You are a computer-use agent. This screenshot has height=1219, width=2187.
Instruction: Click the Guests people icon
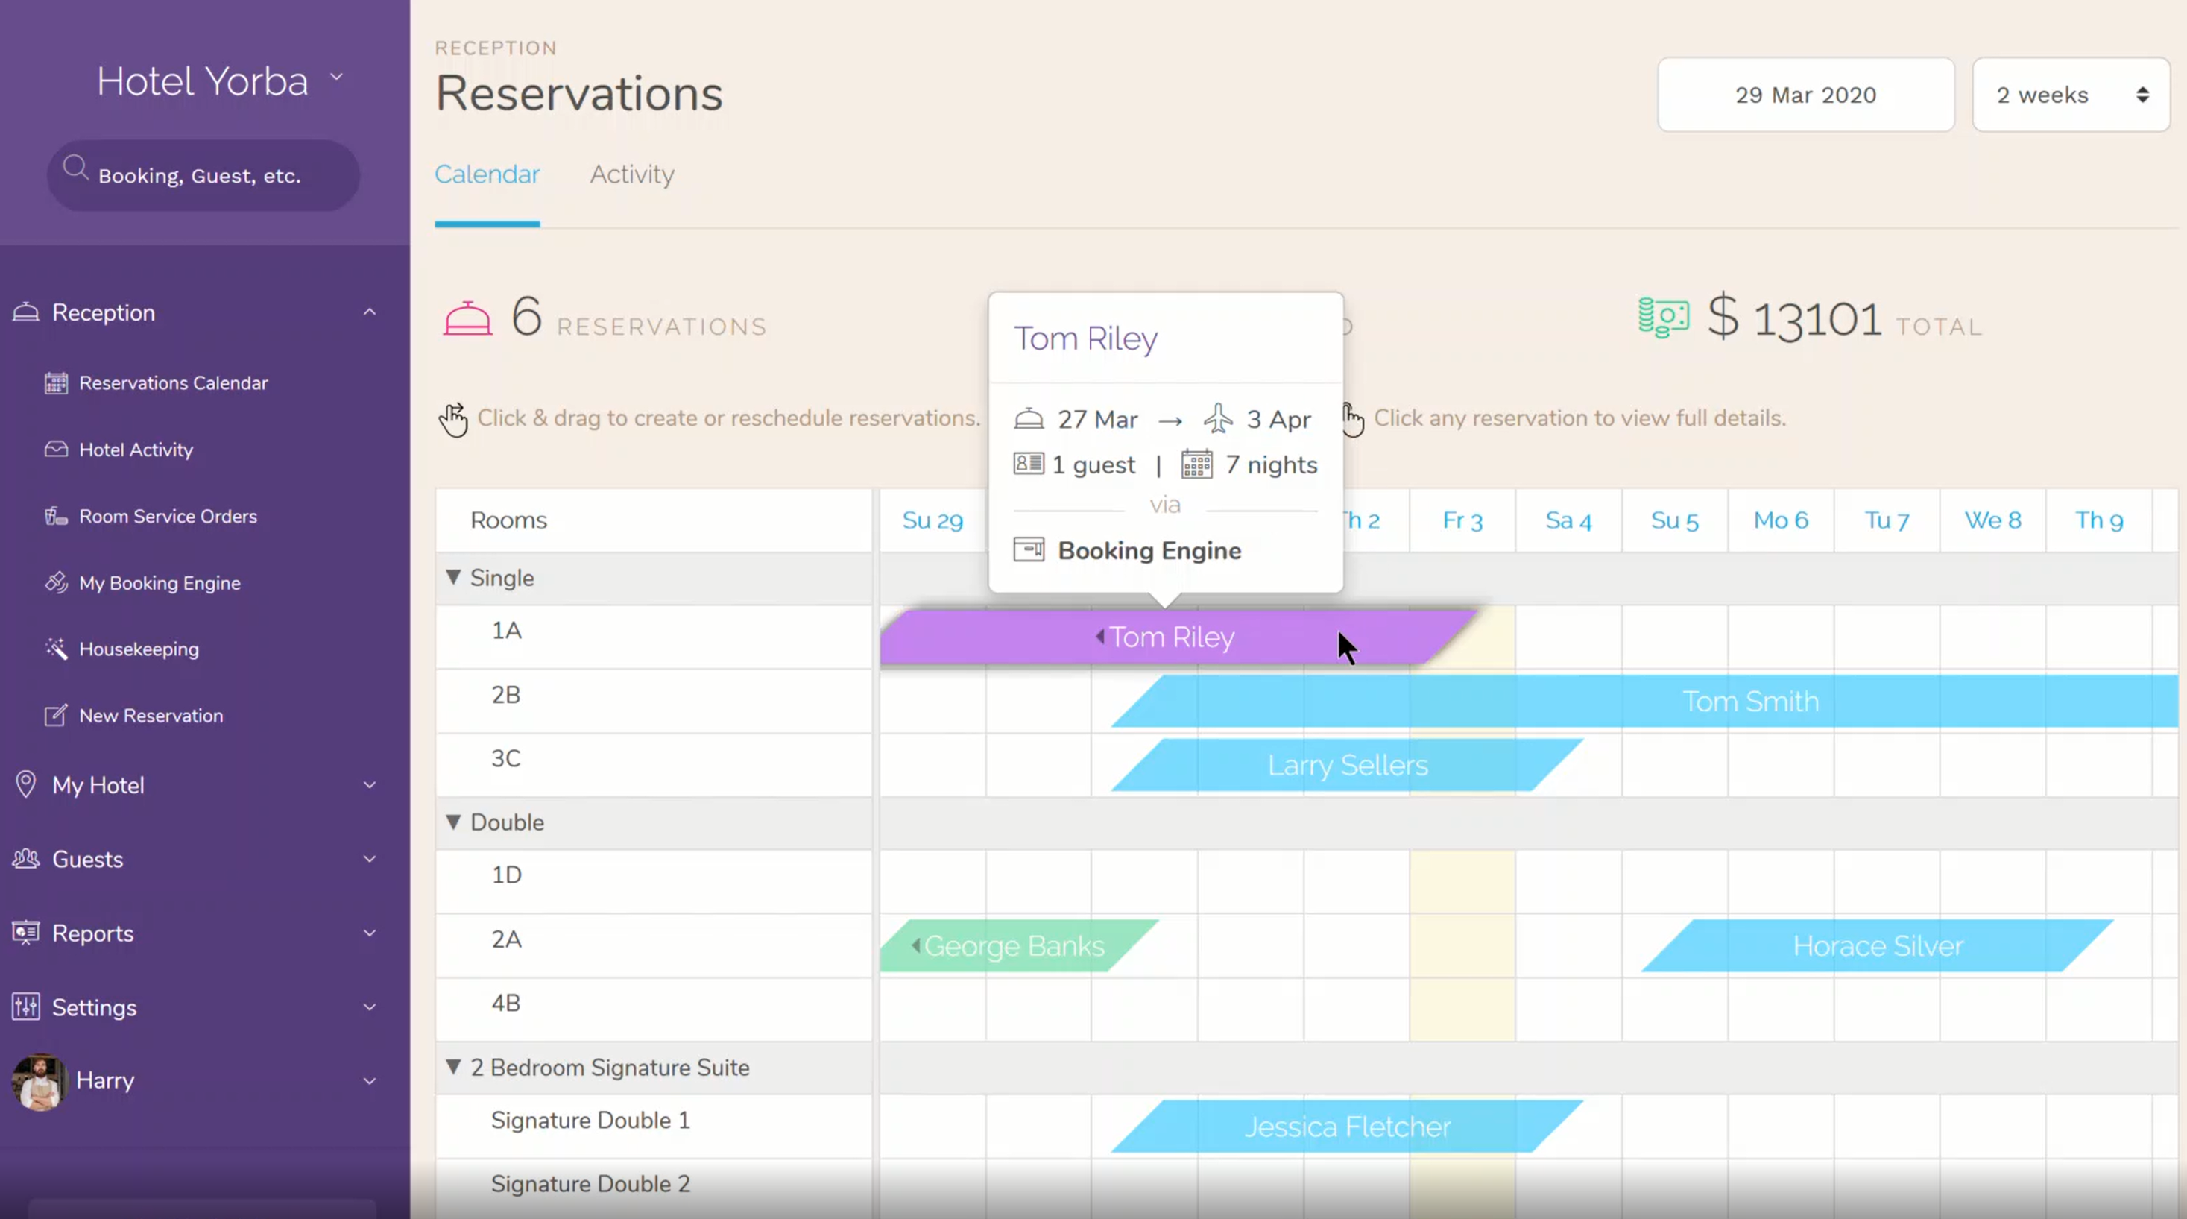coord(25,858)
